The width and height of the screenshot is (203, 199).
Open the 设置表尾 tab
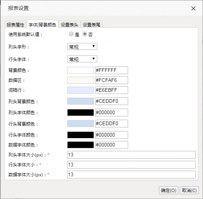[x=91, y=25]
